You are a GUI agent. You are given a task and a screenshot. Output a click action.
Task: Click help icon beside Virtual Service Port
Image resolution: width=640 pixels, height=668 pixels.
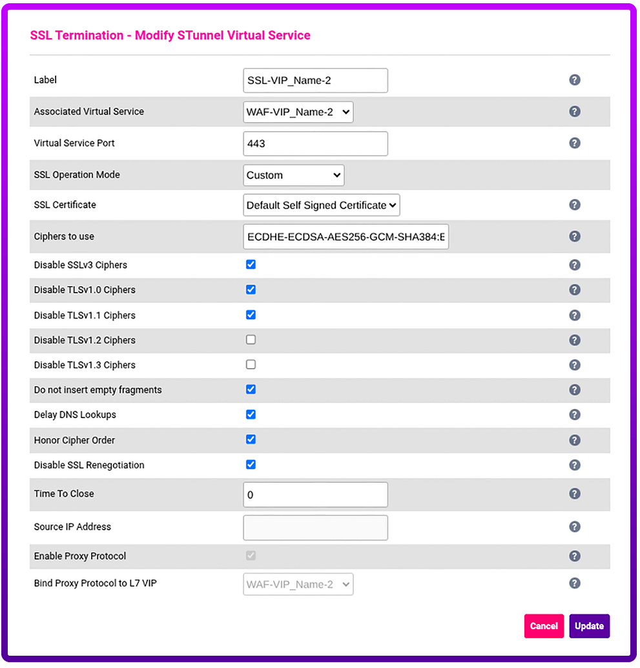click(x=574, y=143)
